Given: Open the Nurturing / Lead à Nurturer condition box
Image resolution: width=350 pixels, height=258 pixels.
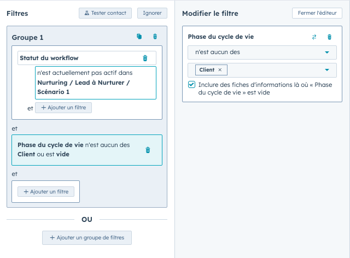Looking at the screenshot, I should (x=96, y=83).
